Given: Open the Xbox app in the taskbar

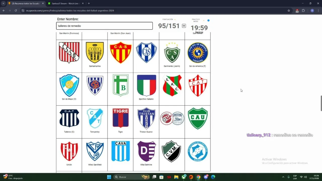Looking at the screenshot, I should (184, 177).
